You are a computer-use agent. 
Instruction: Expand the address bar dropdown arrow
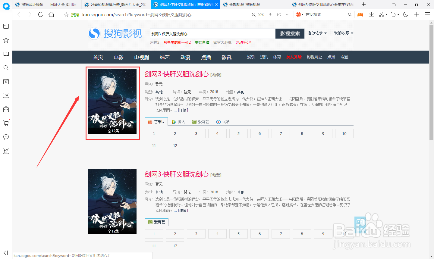point(287,14)
